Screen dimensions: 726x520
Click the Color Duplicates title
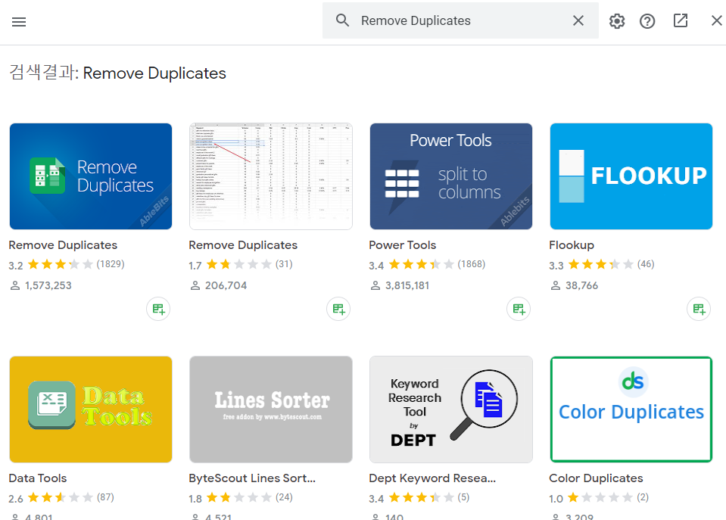[x=596, y=478]
